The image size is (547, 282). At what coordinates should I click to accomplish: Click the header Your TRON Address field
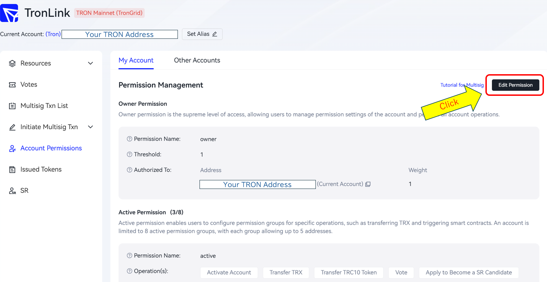[120, 34]
